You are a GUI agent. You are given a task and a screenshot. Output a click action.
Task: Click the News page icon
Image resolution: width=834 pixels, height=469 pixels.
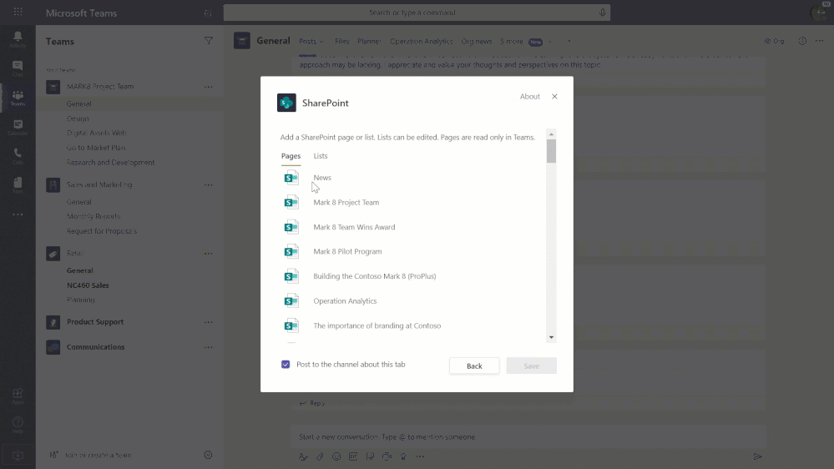(x=291, y=178)
